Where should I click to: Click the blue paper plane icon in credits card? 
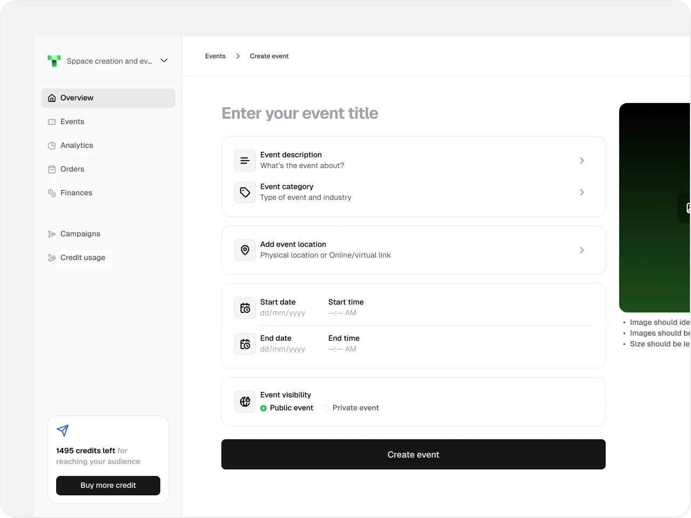[x=63, y=431]
